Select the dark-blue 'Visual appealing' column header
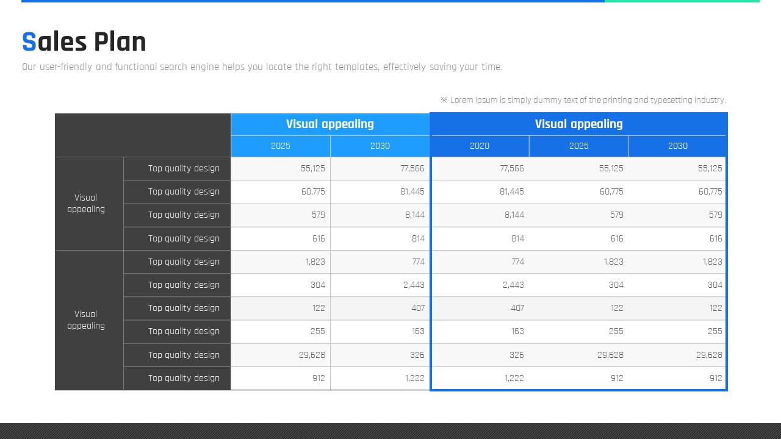The height and width of the screenshot is (439, 781). [579, 124]
